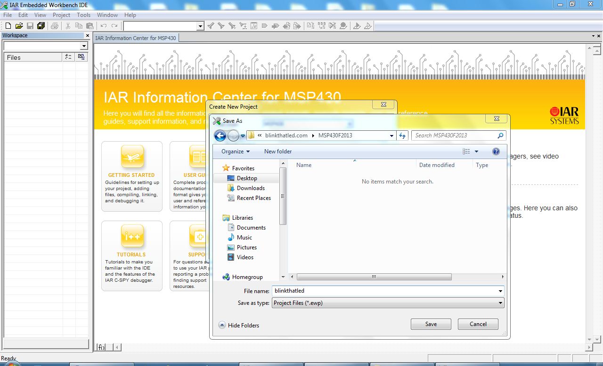
Task: Click the Save All toolbar icon
Action: [41, 26]
